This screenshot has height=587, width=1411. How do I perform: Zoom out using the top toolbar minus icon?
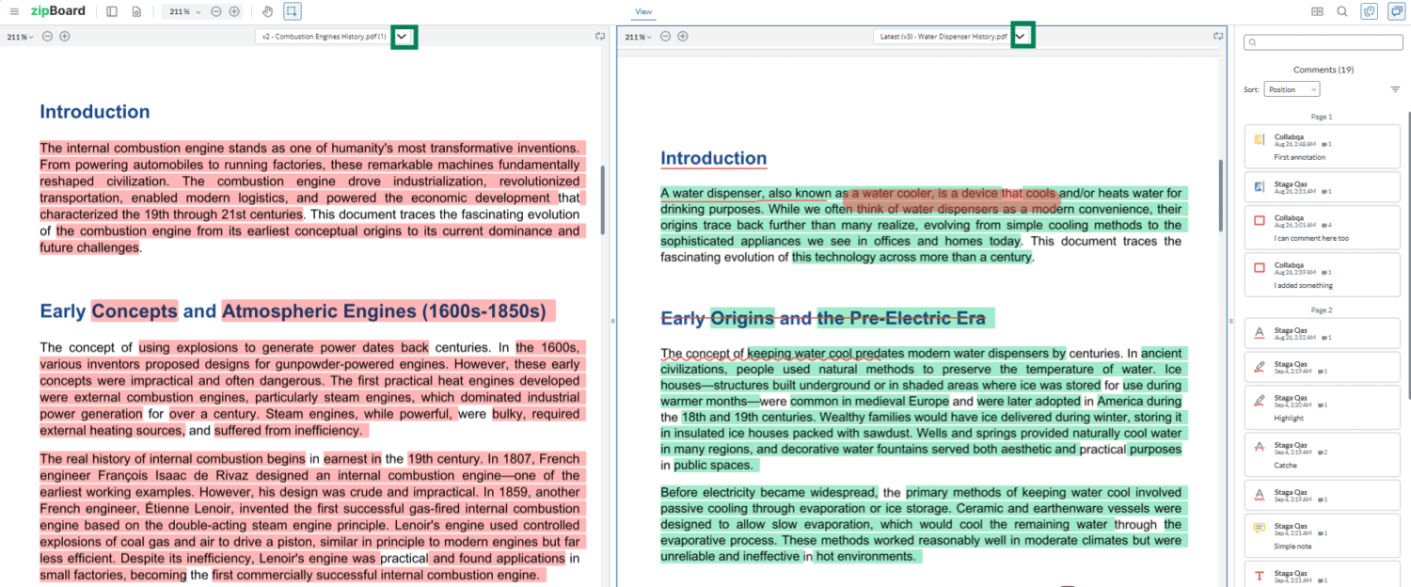tap(216, 11)
